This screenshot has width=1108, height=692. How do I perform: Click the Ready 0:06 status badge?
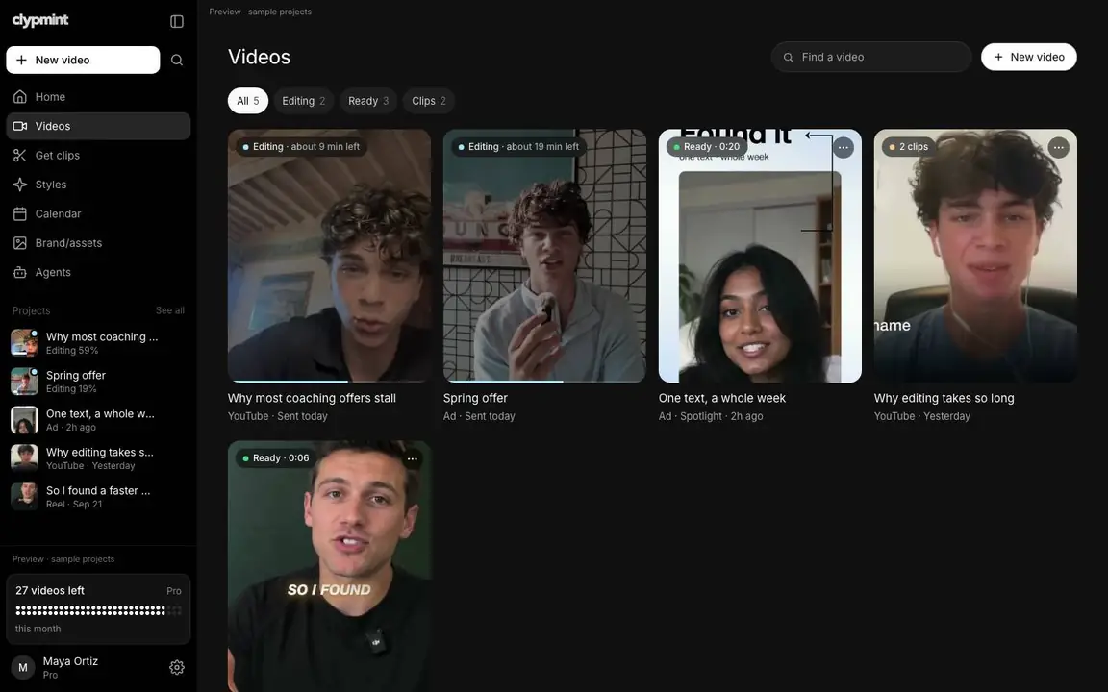276,458
